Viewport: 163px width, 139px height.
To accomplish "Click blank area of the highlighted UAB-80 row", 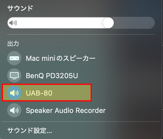I will 72,93.
